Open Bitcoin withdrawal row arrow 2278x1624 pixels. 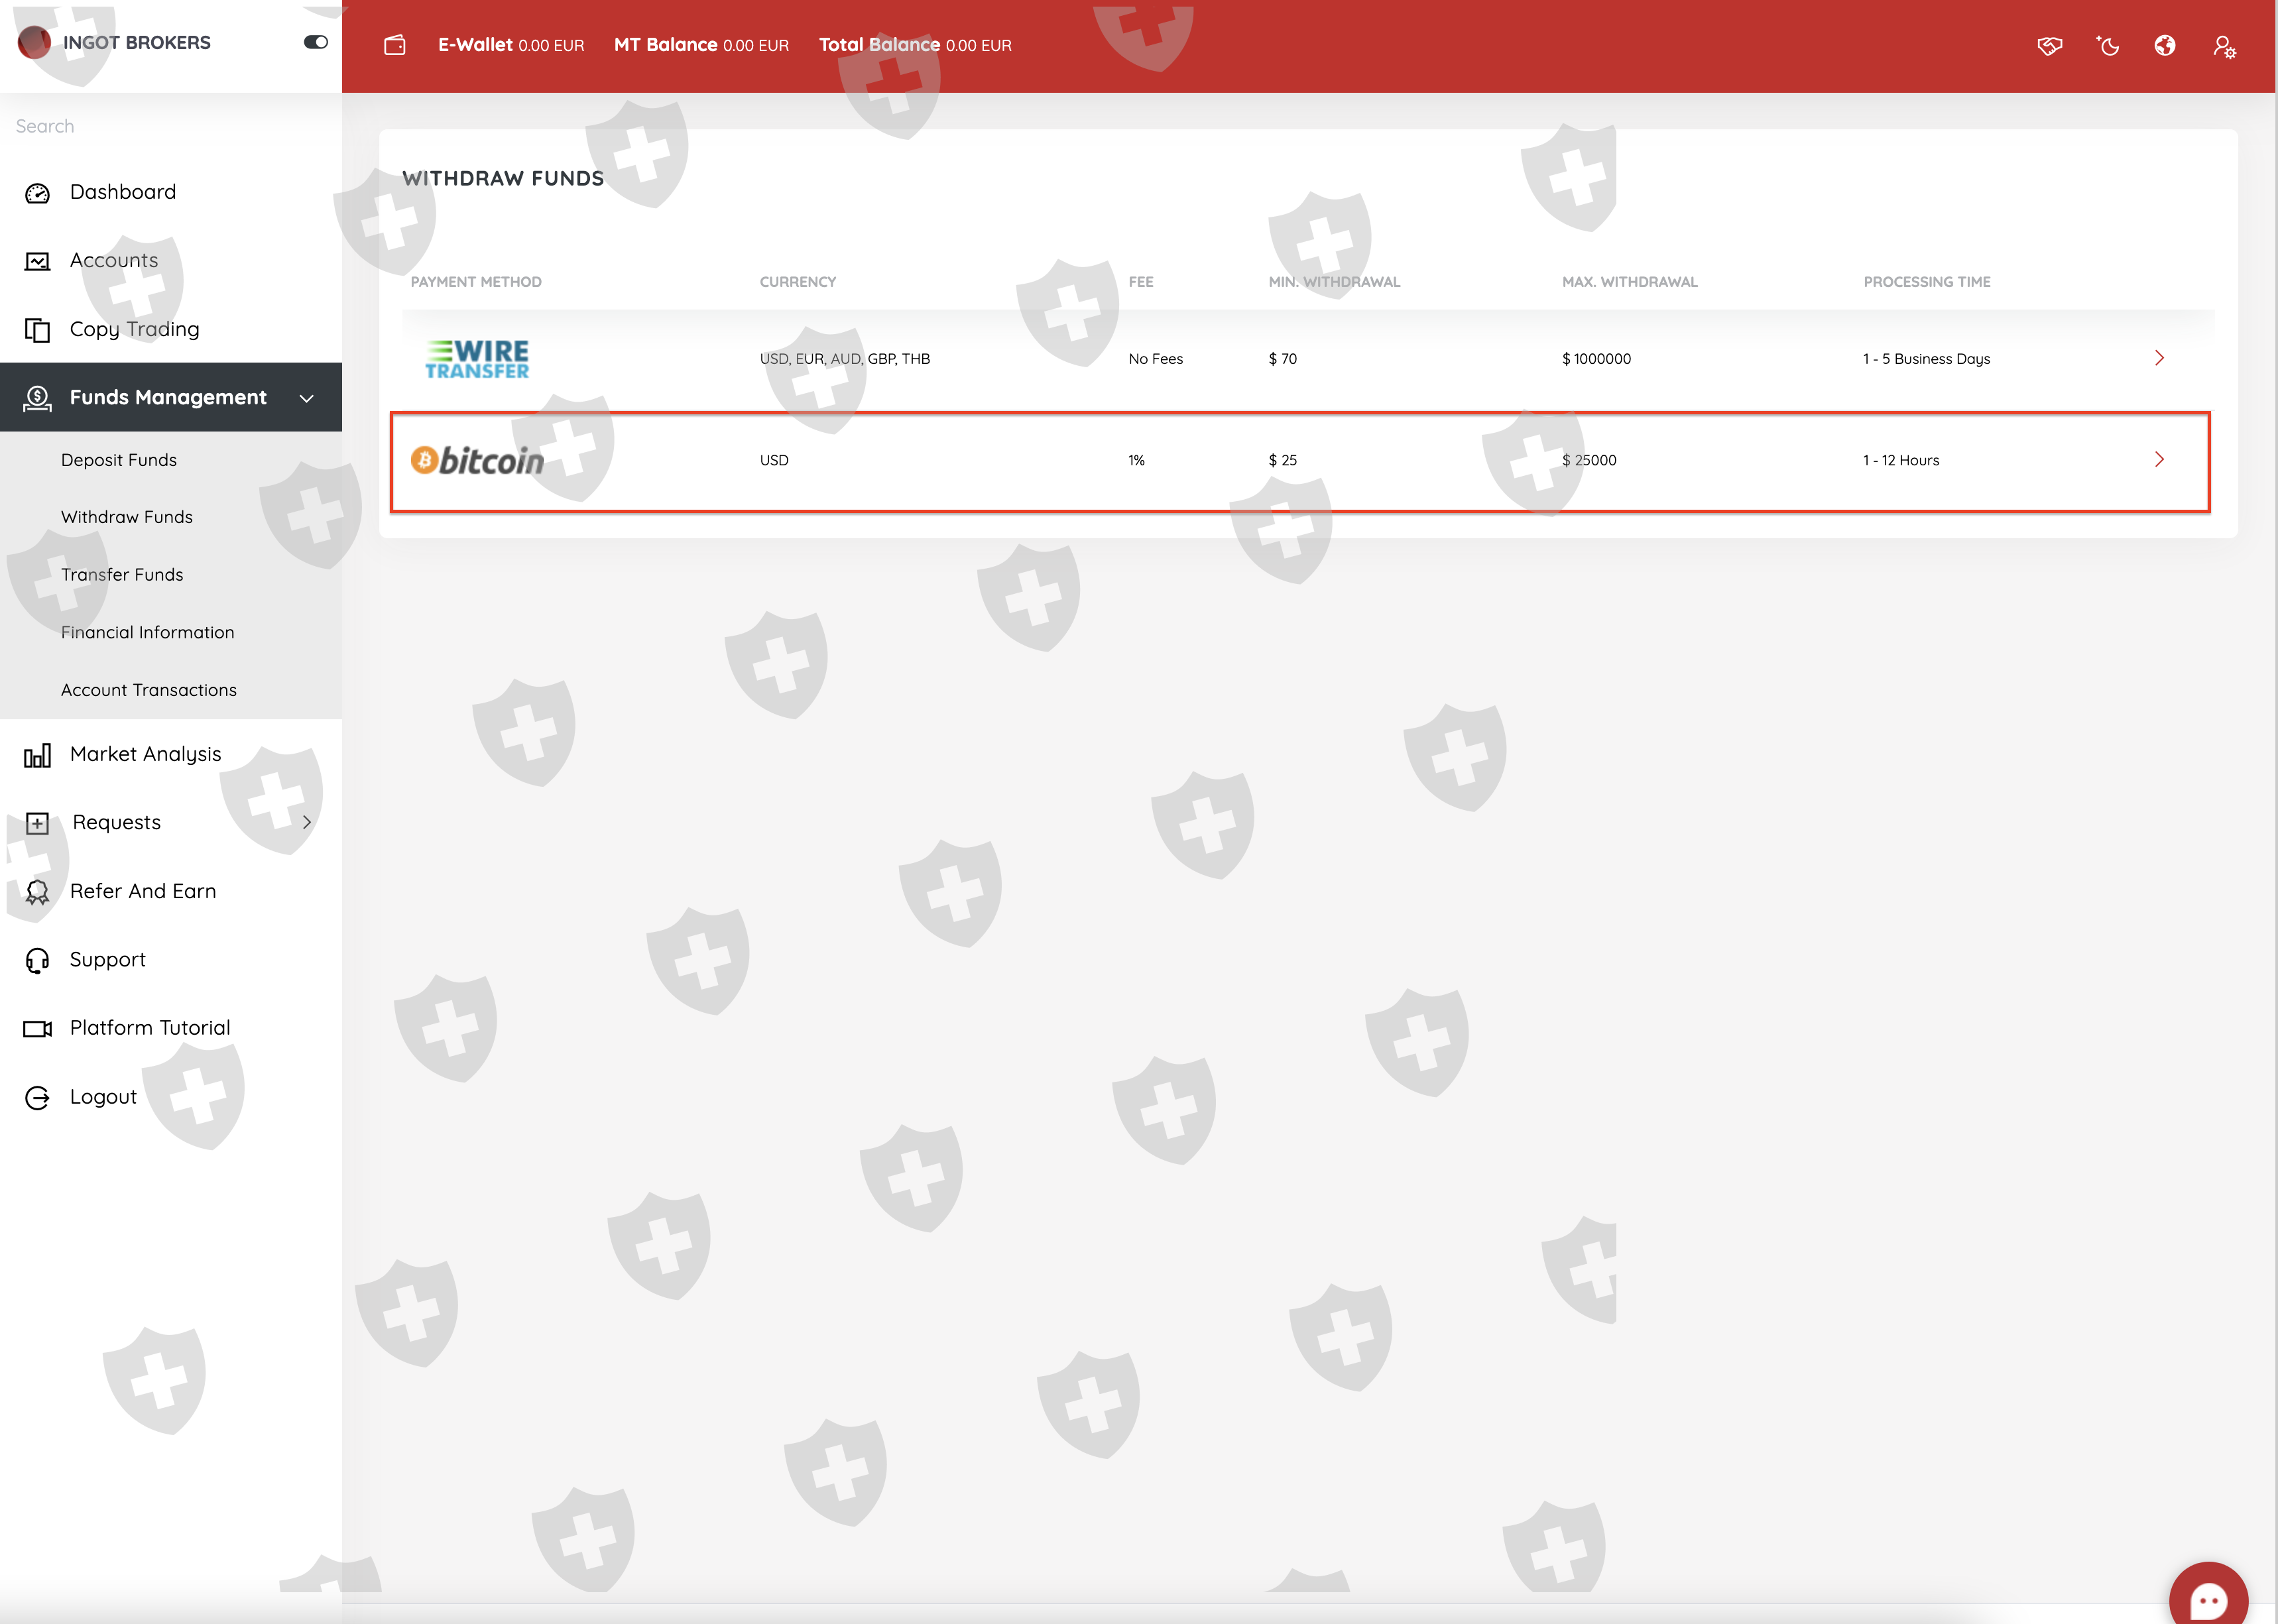click(2159, 459)
